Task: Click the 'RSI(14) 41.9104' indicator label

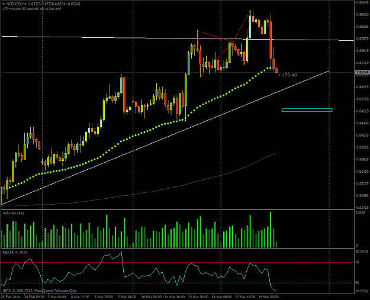Action: coord(15,252)
